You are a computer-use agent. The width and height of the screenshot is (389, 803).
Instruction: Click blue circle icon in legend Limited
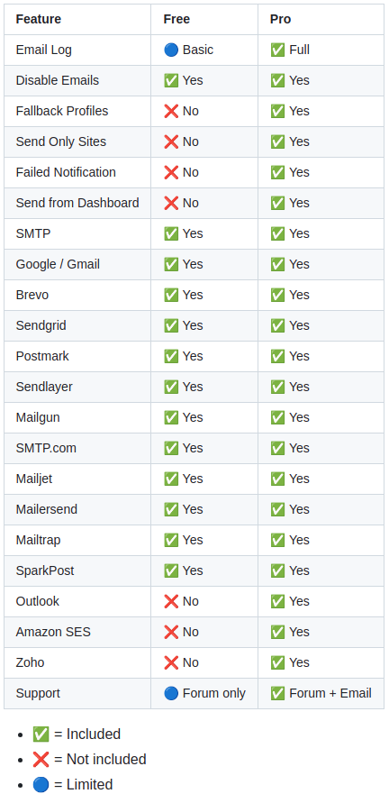tap(41, 785)
